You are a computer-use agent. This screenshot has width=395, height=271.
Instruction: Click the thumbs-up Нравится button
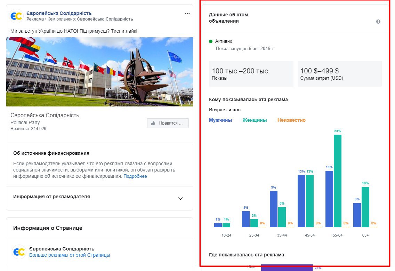(168, 123)
